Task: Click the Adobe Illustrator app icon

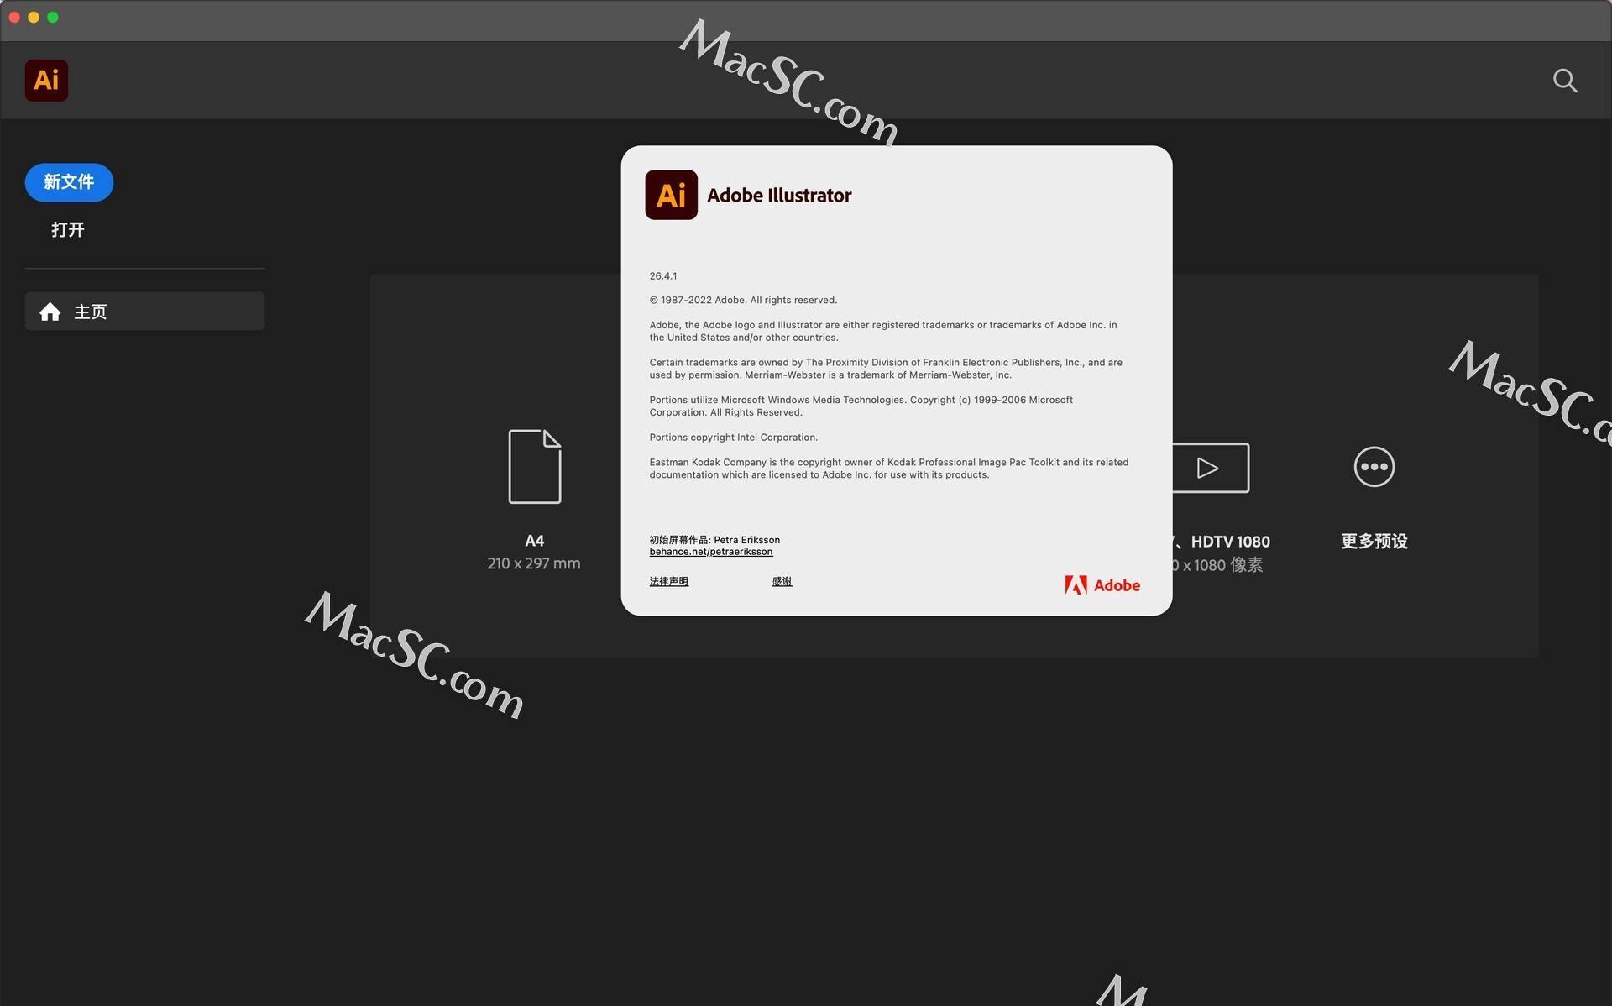Action: coord(46,80)
